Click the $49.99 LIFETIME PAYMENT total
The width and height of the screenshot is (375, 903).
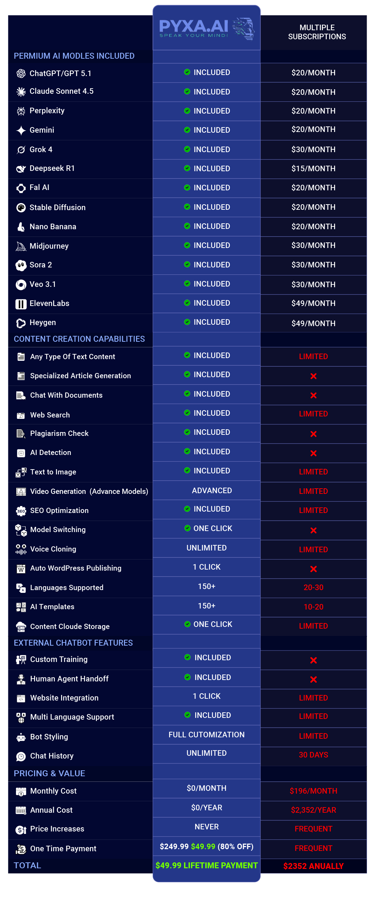tap(207, 866)
